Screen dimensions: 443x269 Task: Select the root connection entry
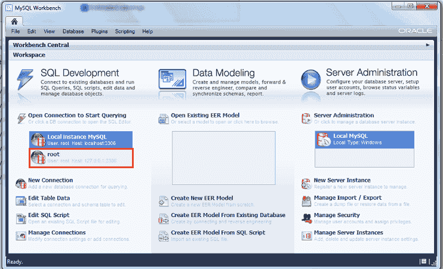tap(81, 158)
